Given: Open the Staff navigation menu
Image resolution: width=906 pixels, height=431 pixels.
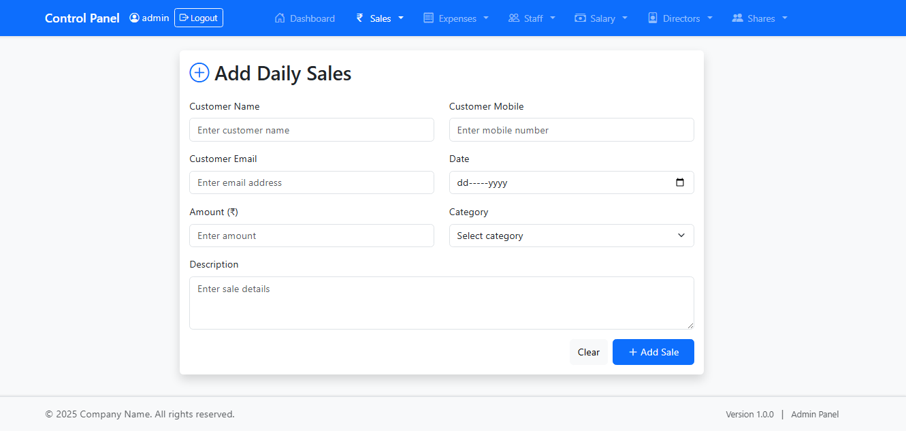Looking at the screenshot, I should [x=532, y=18].
